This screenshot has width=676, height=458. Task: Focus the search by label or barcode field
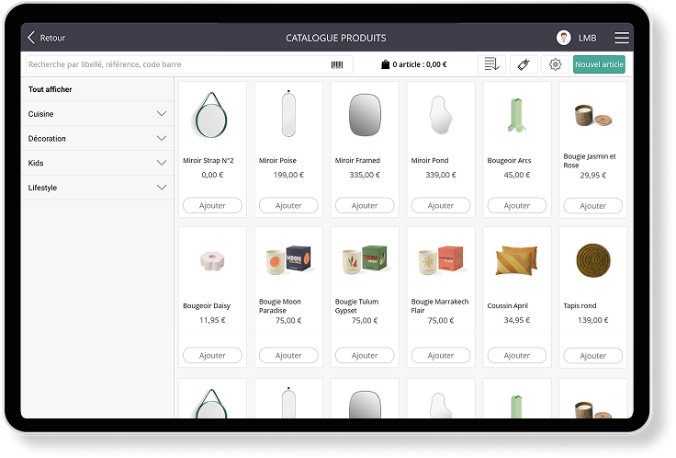(189, 64)
